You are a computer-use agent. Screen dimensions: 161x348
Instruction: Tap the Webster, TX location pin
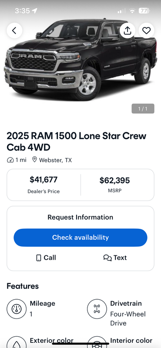click(x=34, y=160)
